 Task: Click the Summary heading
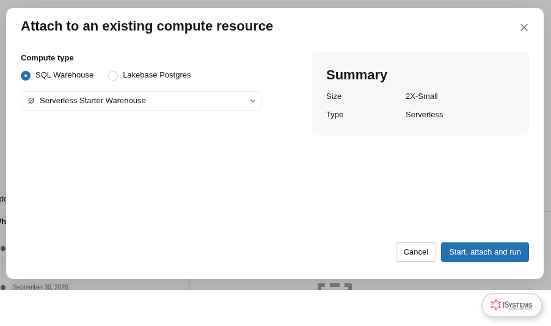coord(357,75)
